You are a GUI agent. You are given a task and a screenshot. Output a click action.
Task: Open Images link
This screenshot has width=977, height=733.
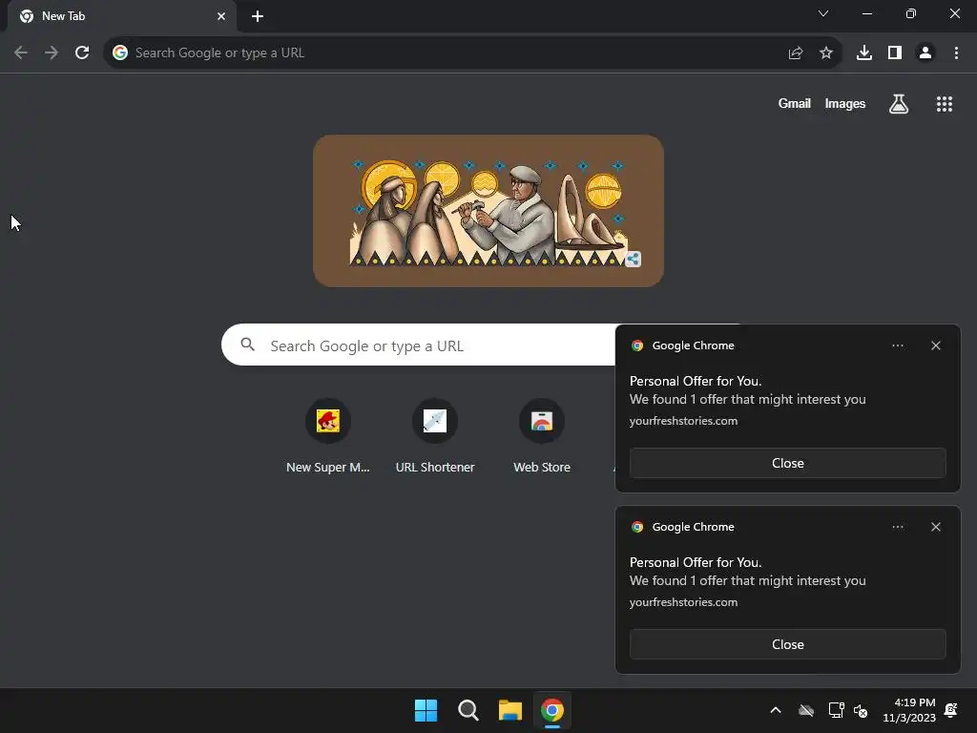click(x=845, y=103)
